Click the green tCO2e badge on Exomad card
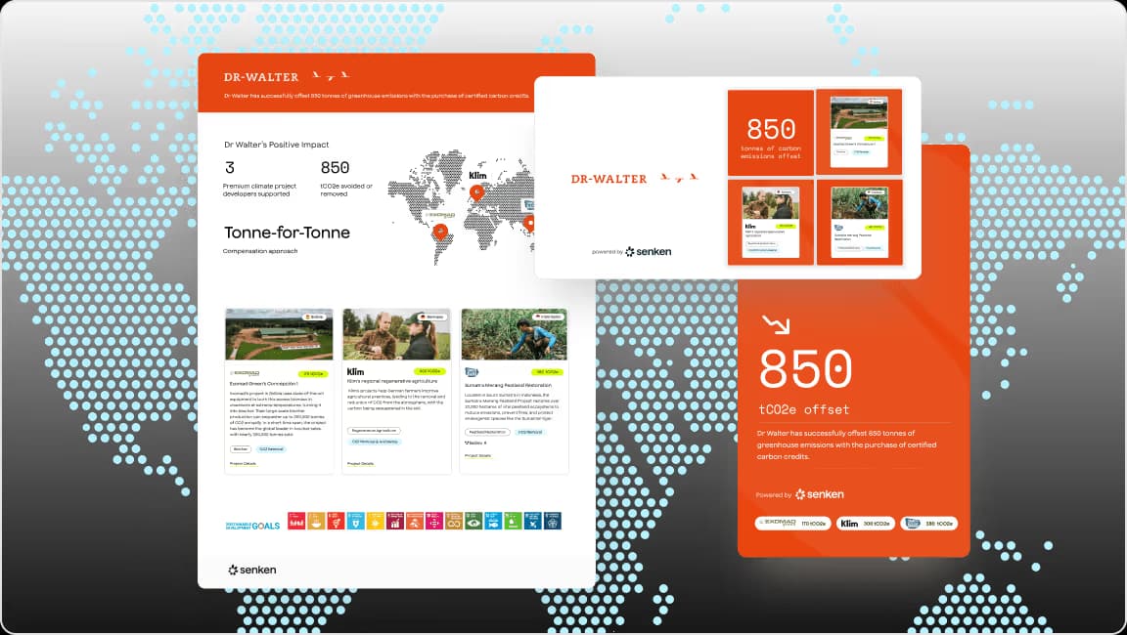 [313, 374]
